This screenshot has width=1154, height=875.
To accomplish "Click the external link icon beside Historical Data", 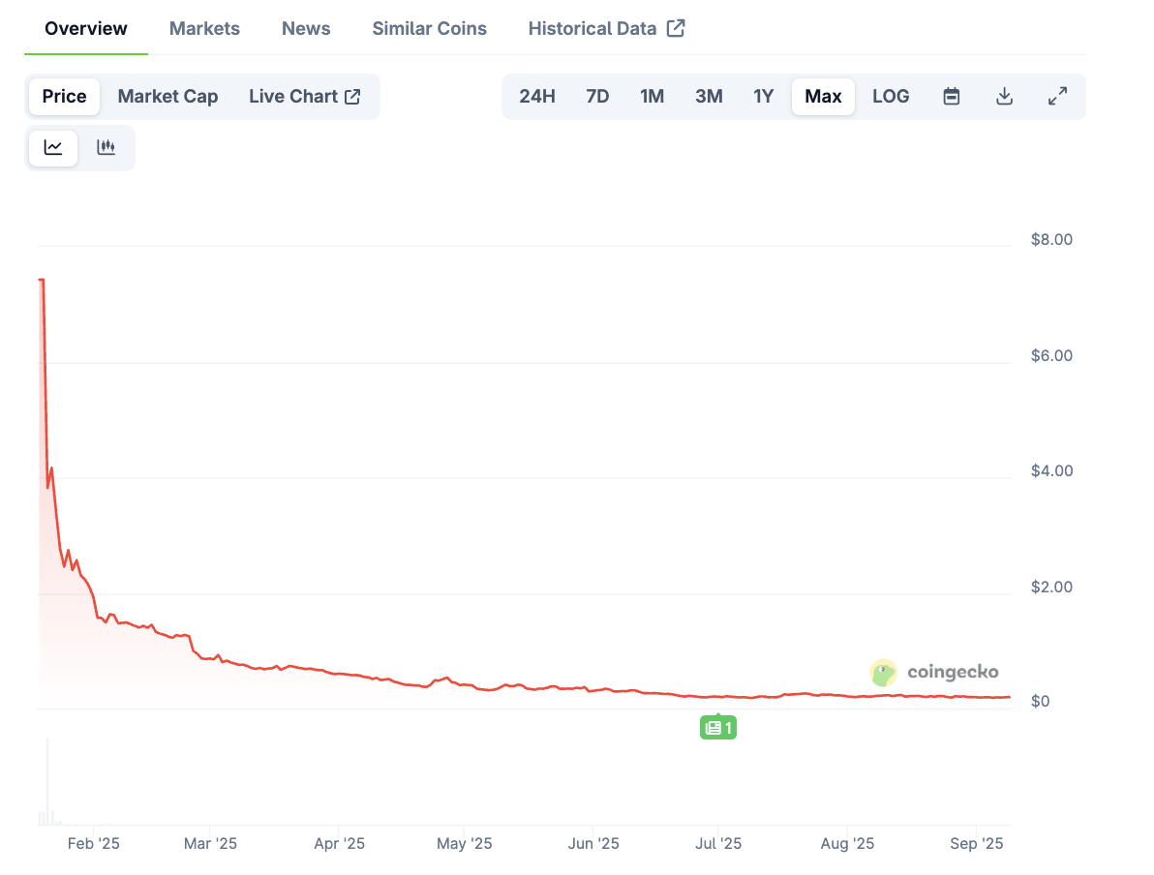I will pos(675,28).
